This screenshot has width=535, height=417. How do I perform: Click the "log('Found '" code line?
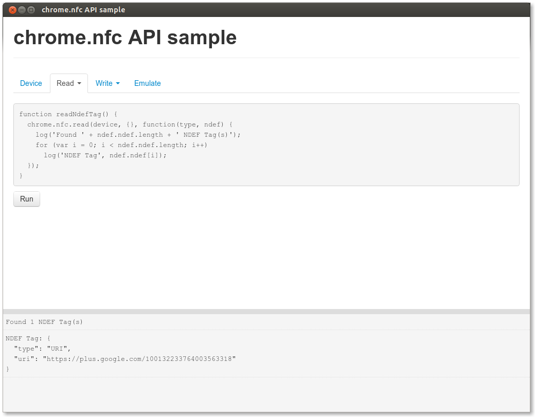(138, 135)
